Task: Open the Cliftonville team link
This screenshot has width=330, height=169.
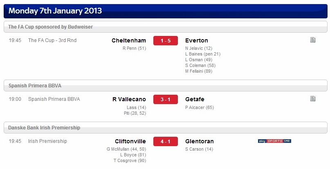Action: tap(130, 141)
